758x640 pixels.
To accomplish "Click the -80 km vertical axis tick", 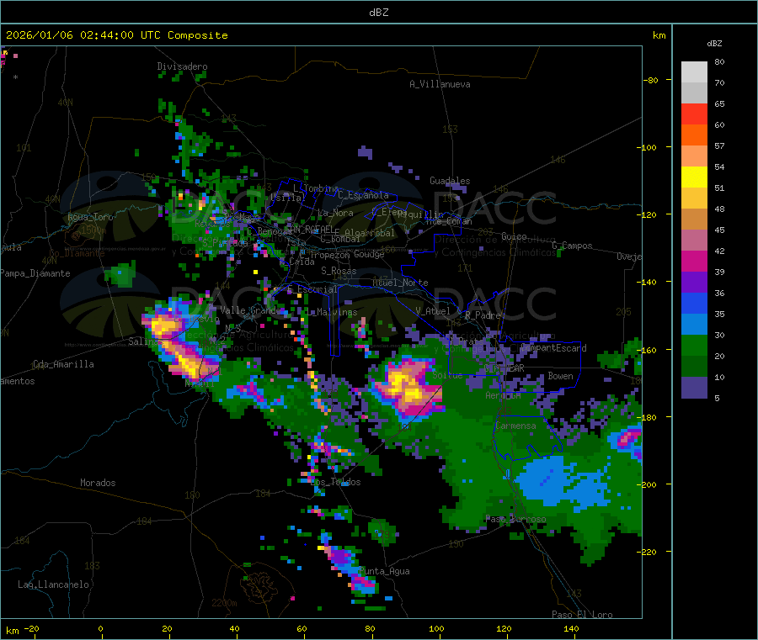I will point(651,80).
